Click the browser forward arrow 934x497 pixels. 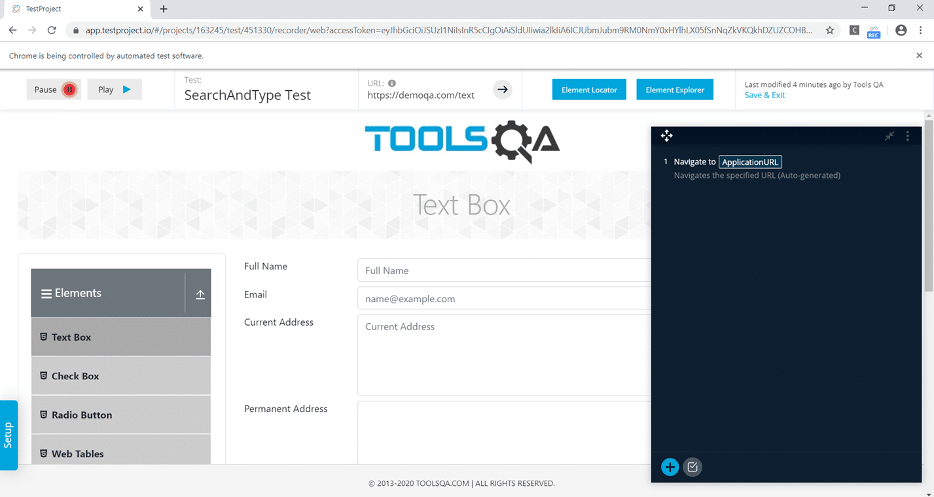click(x=32, y=30)
